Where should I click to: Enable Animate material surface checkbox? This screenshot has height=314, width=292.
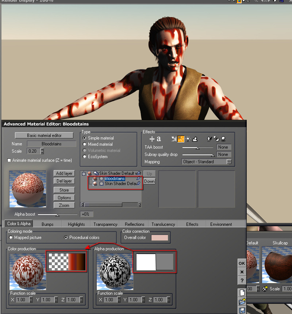click(9, 160)
